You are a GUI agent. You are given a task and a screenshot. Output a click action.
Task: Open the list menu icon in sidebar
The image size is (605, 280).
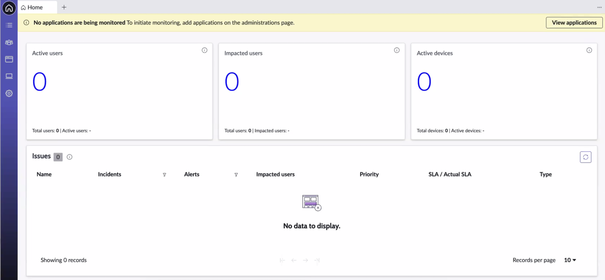[9, 25]
